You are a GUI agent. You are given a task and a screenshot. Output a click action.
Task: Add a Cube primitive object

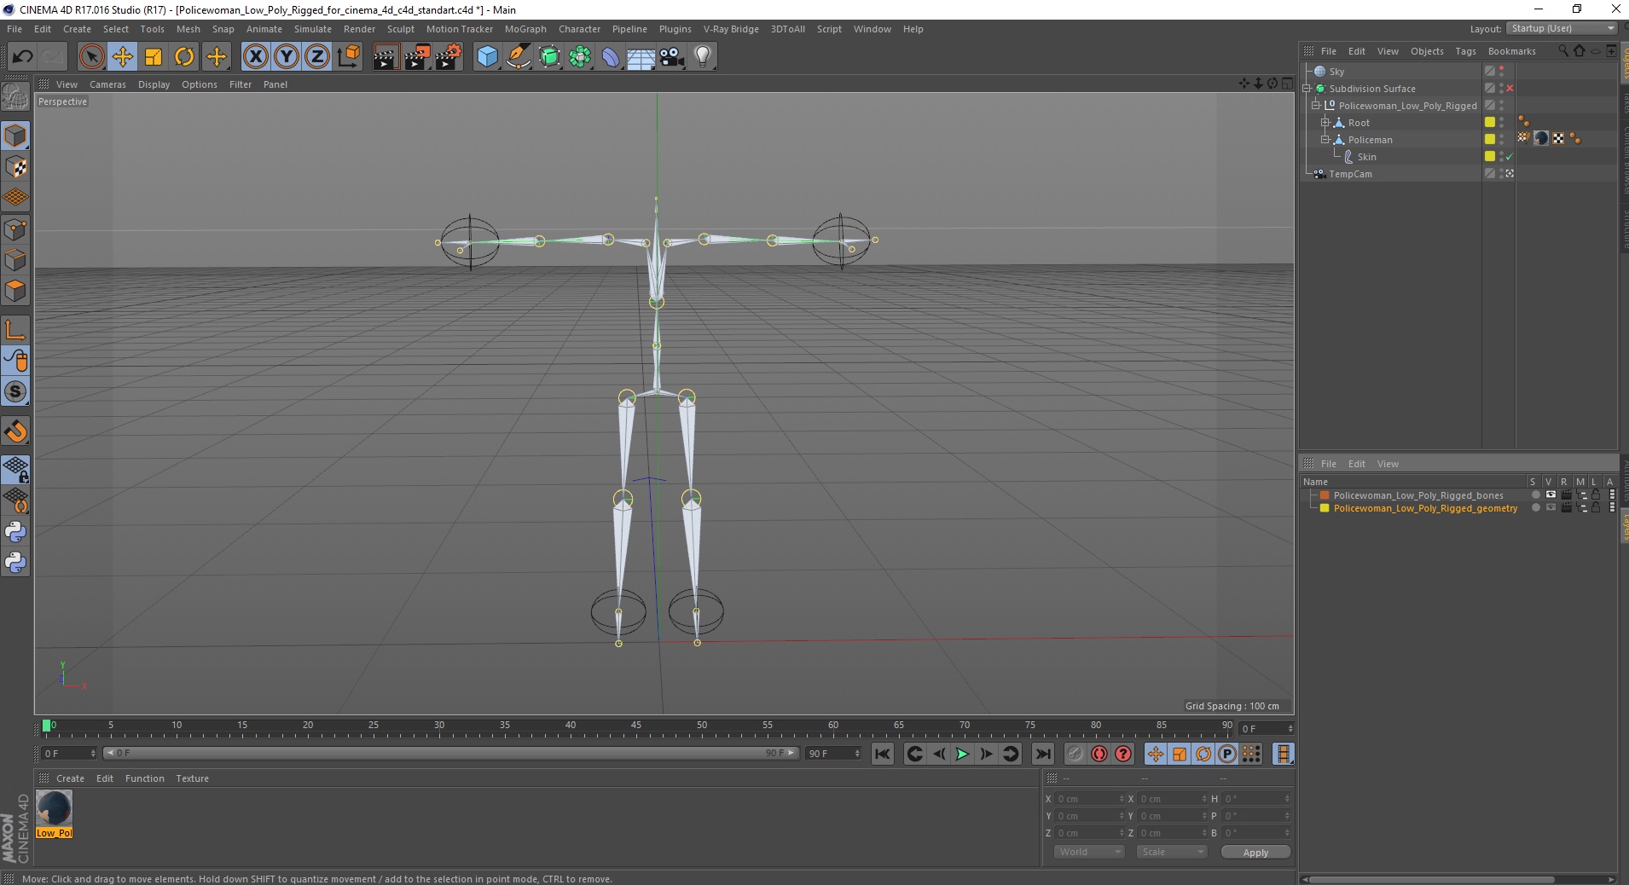(487, 57)
